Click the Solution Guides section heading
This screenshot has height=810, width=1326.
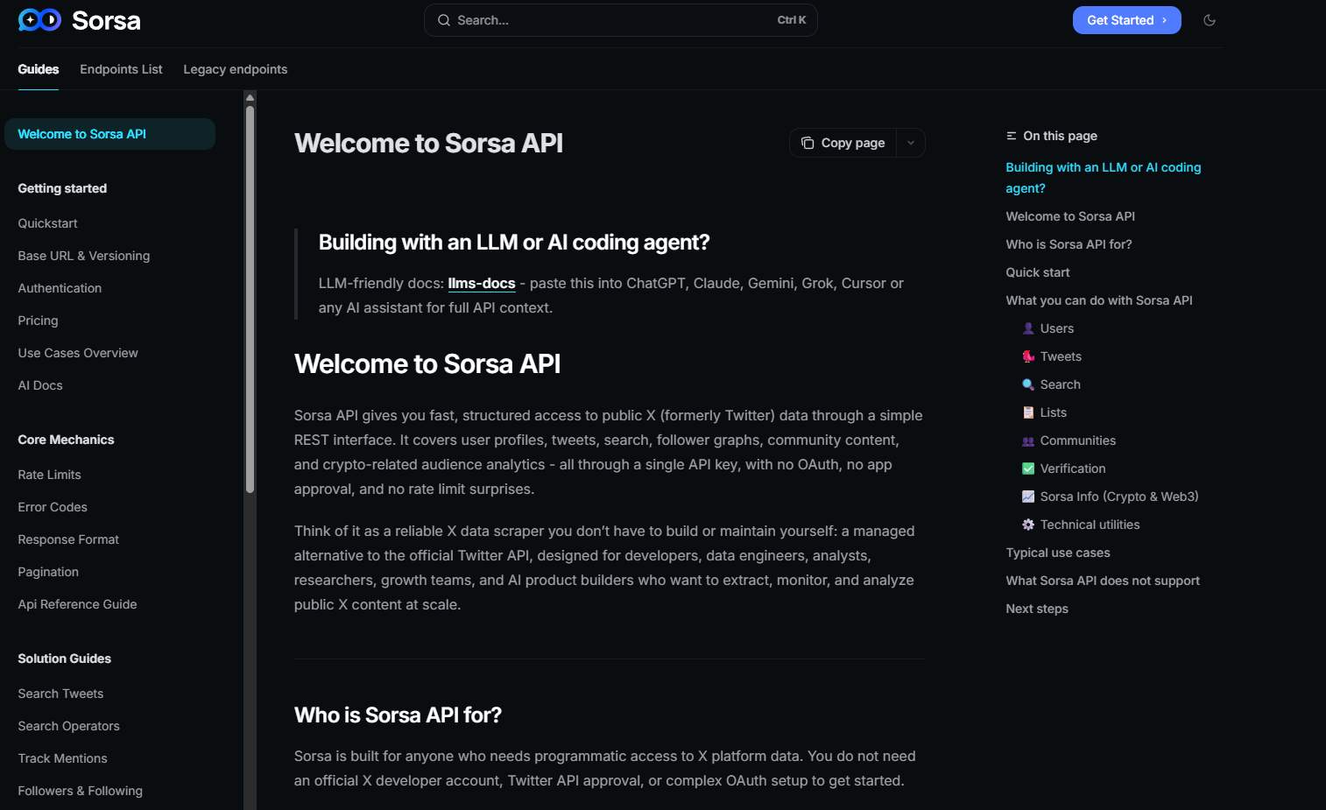click(x=65, y=659)
